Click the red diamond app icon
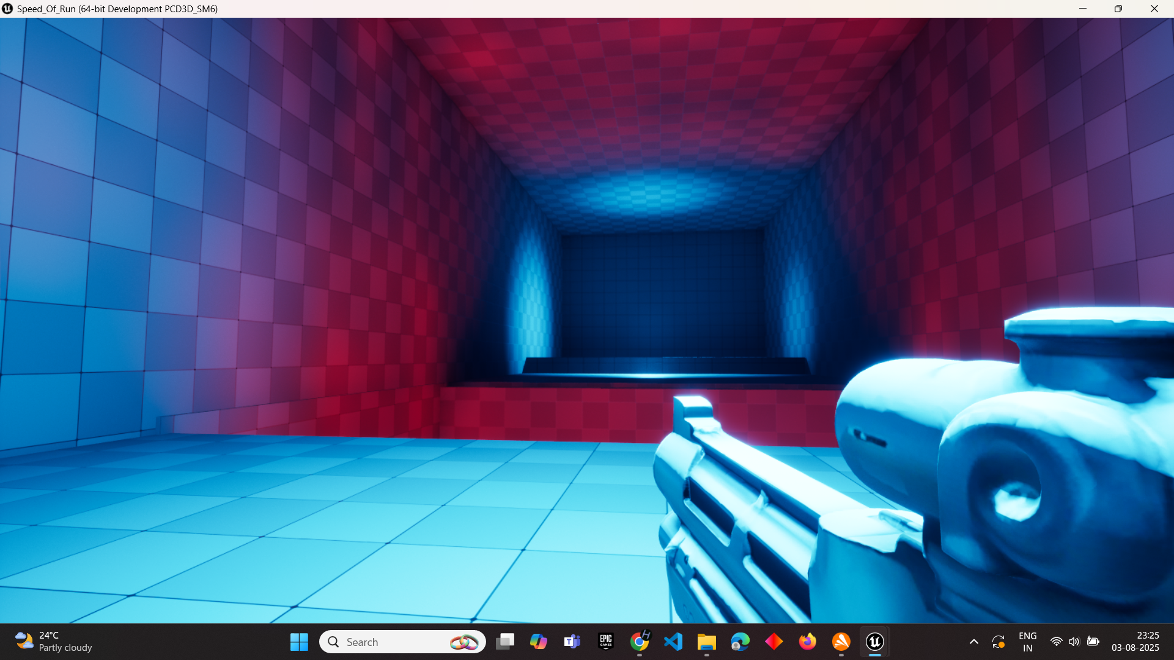1174x660 pixels. [x=773, y=642]
